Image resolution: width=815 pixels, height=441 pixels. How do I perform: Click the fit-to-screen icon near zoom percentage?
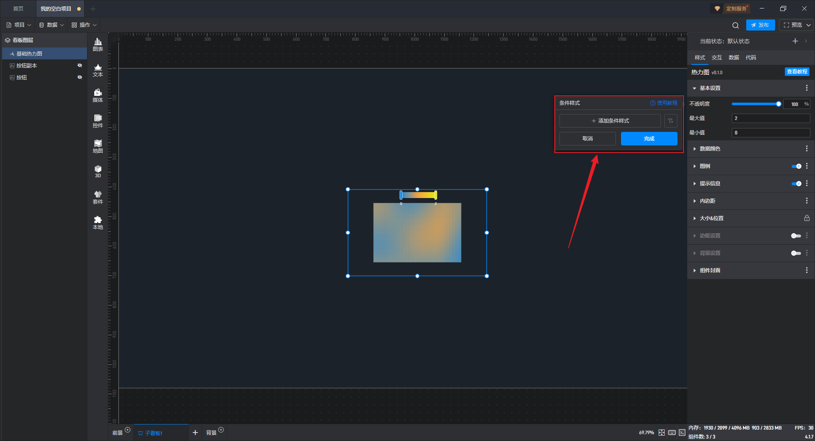click(662, 433)
